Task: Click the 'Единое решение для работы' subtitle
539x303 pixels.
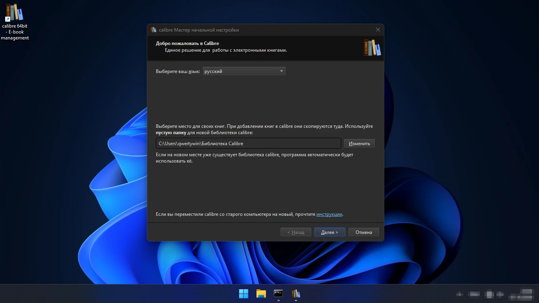Action: [226, 50]
